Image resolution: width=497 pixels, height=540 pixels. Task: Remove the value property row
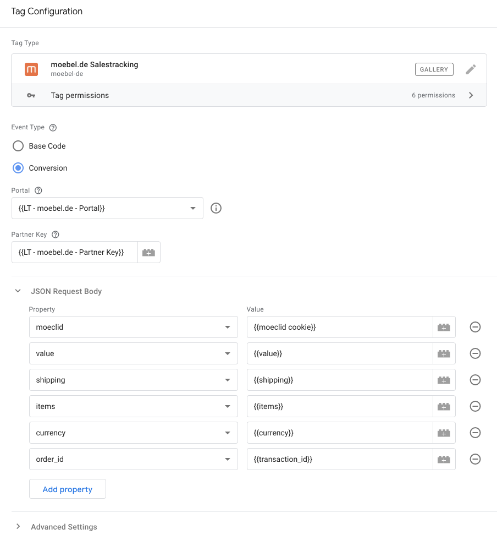(x=475, y=353)
